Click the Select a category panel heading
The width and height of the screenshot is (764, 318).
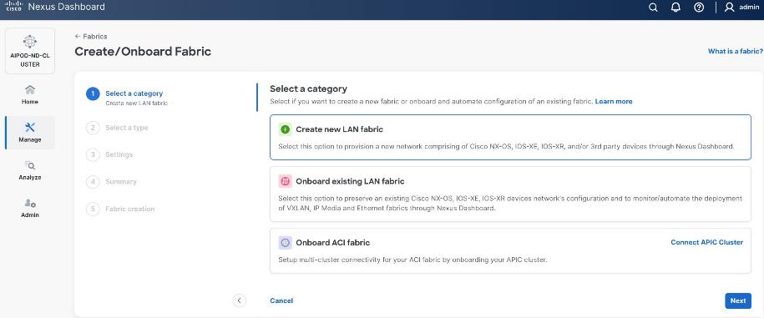pos(308,88)
